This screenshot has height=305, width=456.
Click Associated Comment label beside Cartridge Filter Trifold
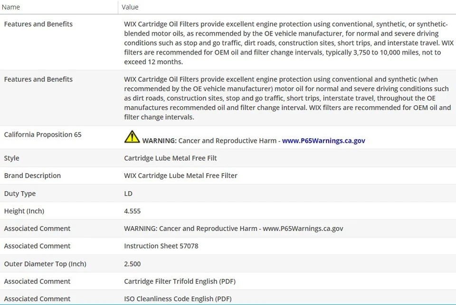click(37, 281)
